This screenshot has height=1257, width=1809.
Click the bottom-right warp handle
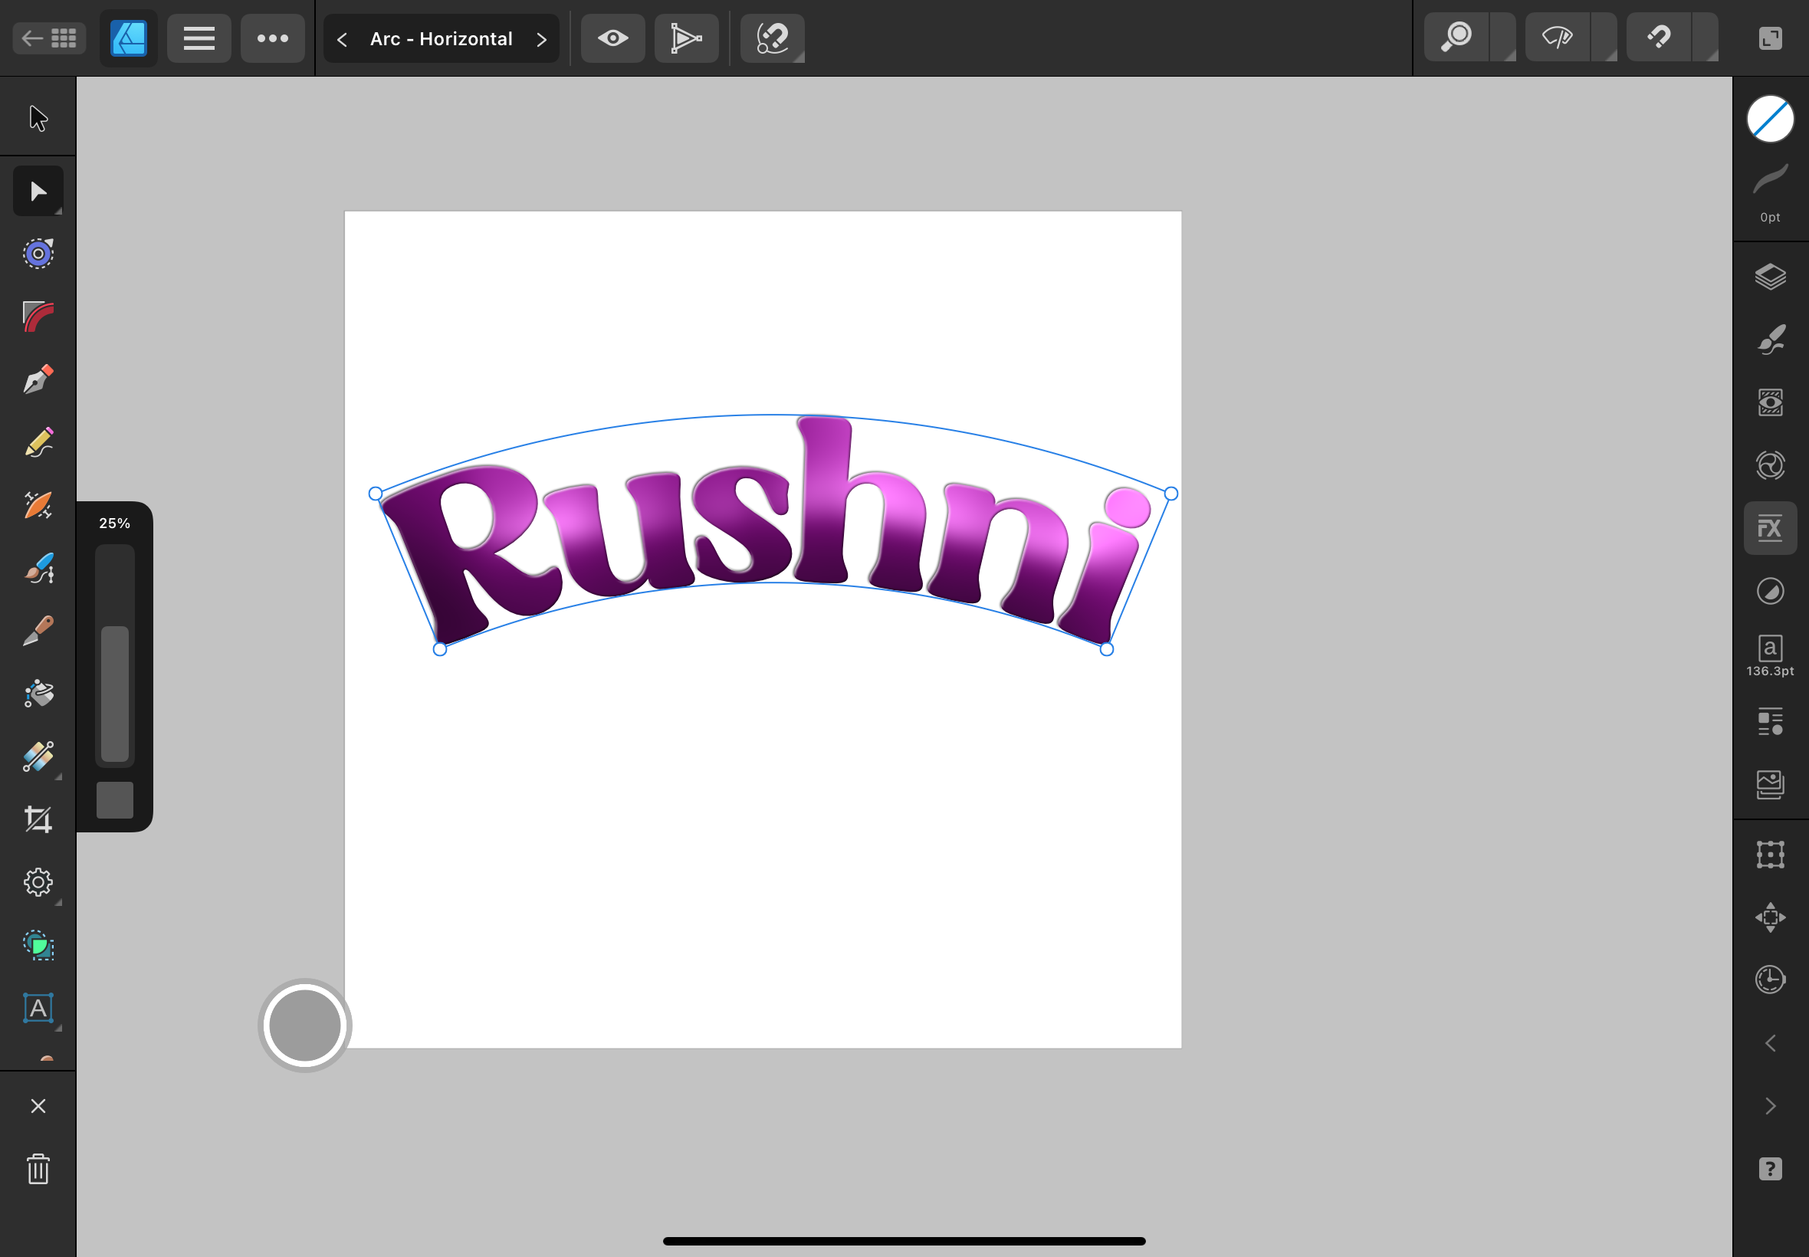click(x=1107, y=649)
